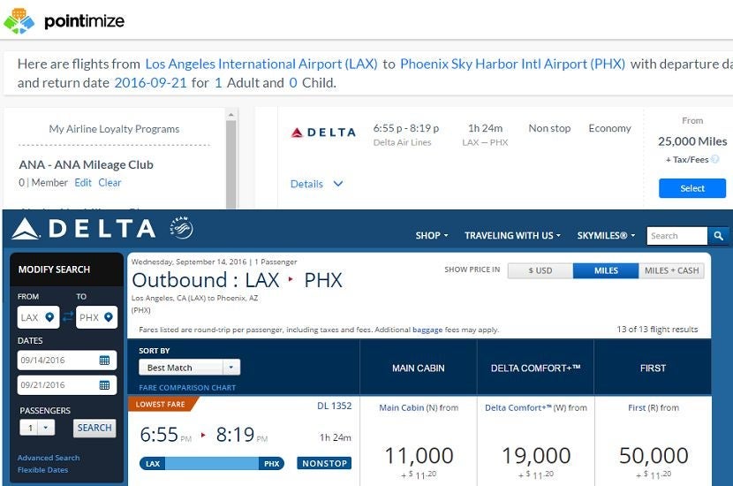Expand the flight Details chevron

[337, 184]
